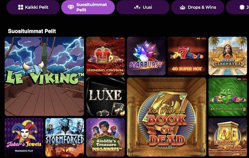This screenshot has width=249, height=158.
Task: Launch Aladdin's Treasure Megaways thumbnail
Action: (x=105, y=137)
